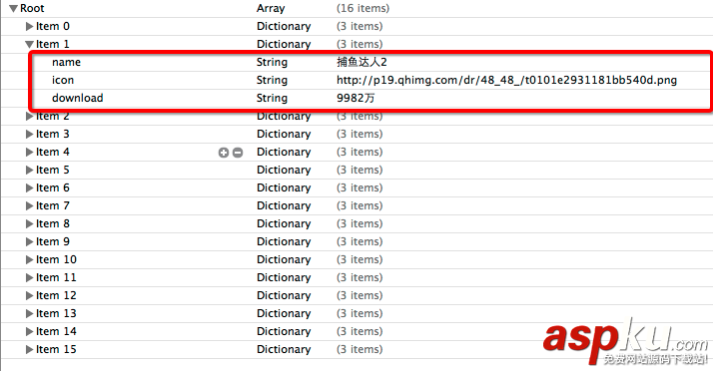
Task: Select the name key in Item 1
Action: click(x=66, y=62)
